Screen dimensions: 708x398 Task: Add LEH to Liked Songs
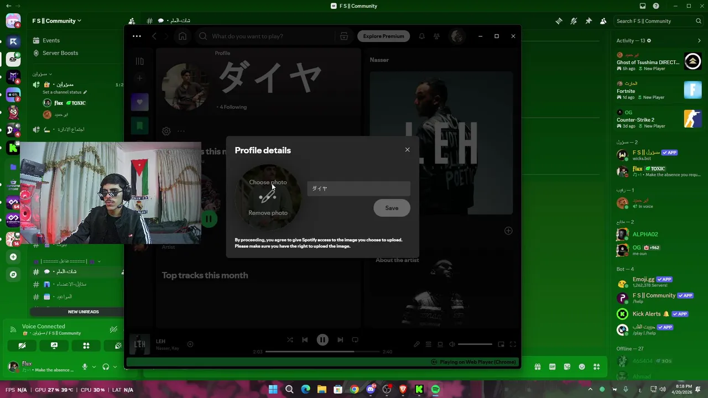[x=190, y=344]
